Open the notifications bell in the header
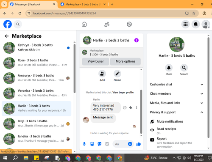The image size is (212, 162). (195, 24)
